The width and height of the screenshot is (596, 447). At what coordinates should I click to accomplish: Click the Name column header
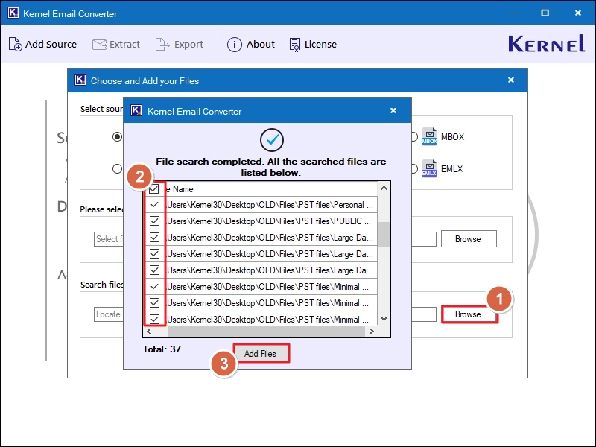tap(271, 189)
